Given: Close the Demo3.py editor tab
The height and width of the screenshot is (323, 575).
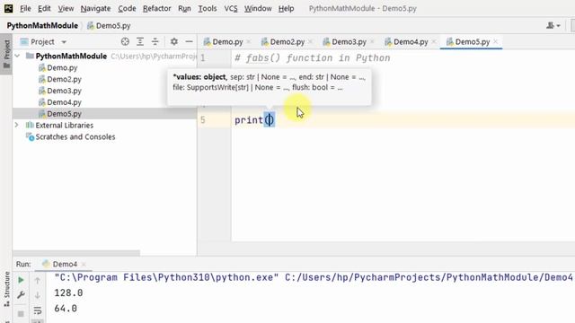Looking at the screenshot, I should point(372,42).
